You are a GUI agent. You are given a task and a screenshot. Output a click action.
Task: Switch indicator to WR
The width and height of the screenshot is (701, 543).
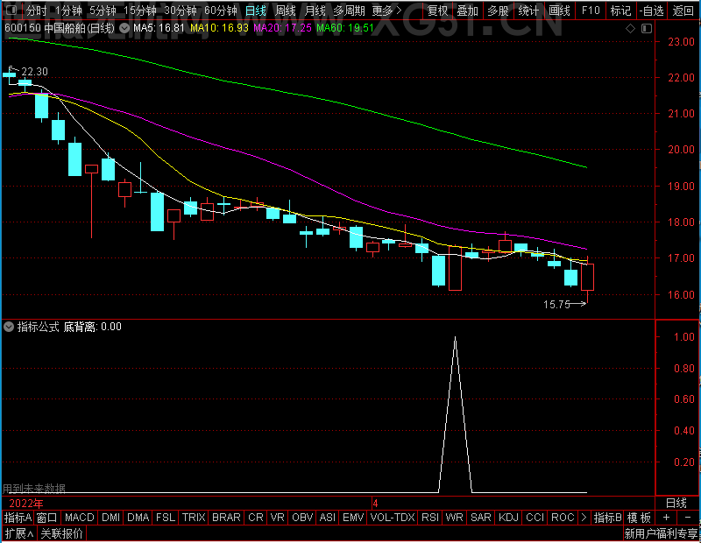click(454, 518)
